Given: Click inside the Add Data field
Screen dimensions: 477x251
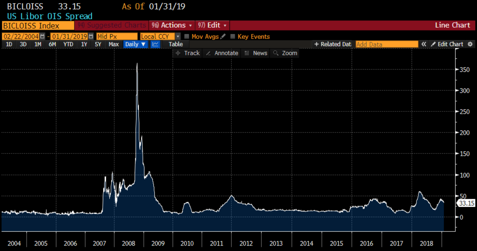Looking at the screenshot, I should click(x=387, y=44).
